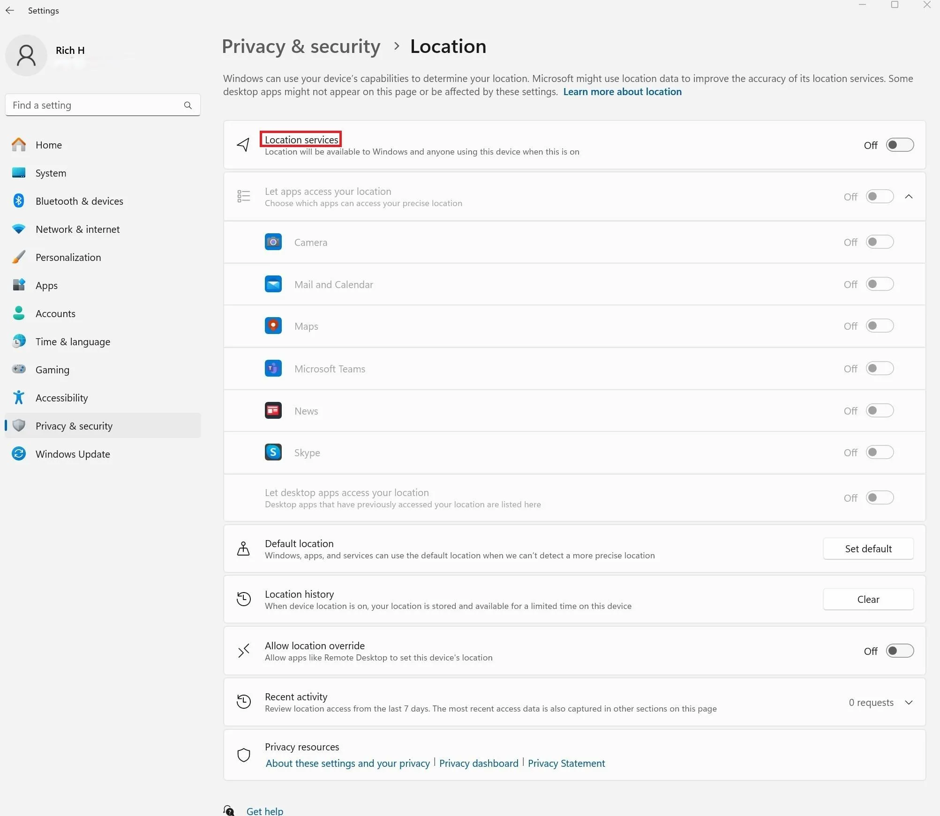Collapse Let apps access your location
The width and height of the screenshot is (940, 816).
909,197
